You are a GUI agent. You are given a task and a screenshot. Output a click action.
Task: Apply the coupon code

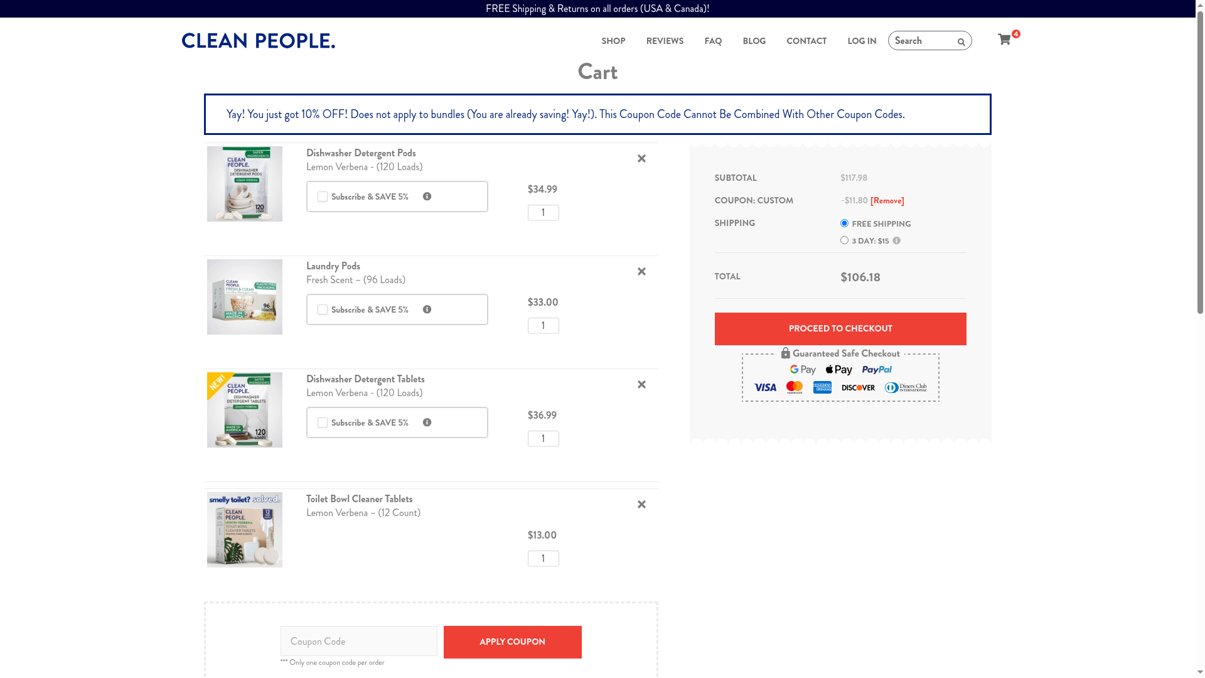click(x=513, y=642)
